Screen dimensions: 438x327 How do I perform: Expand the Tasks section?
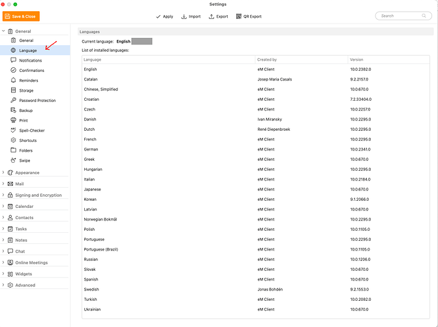pos(3,229)
